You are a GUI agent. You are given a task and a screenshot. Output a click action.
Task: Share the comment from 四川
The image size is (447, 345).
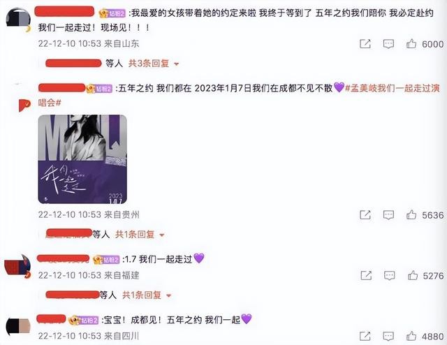pos(365,336)
